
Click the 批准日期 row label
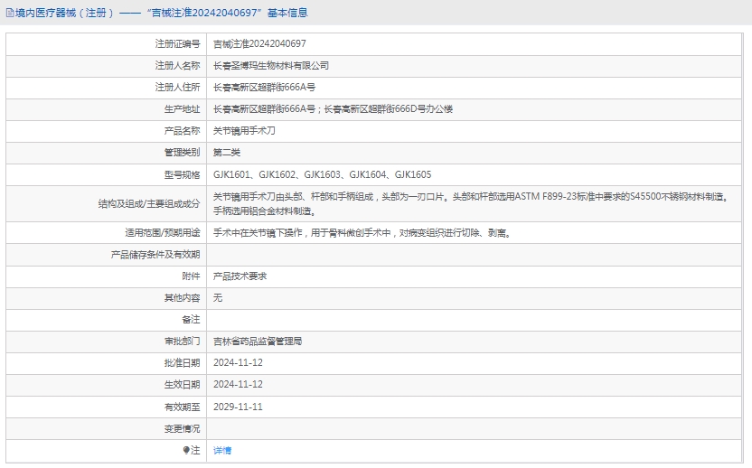coord(182,363)
